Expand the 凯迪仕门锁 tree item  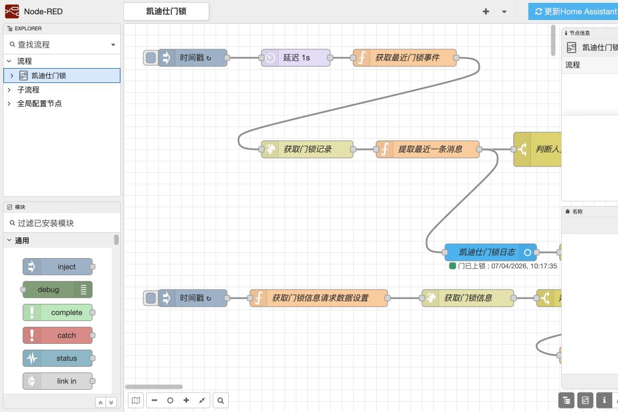tap(12, 76)
